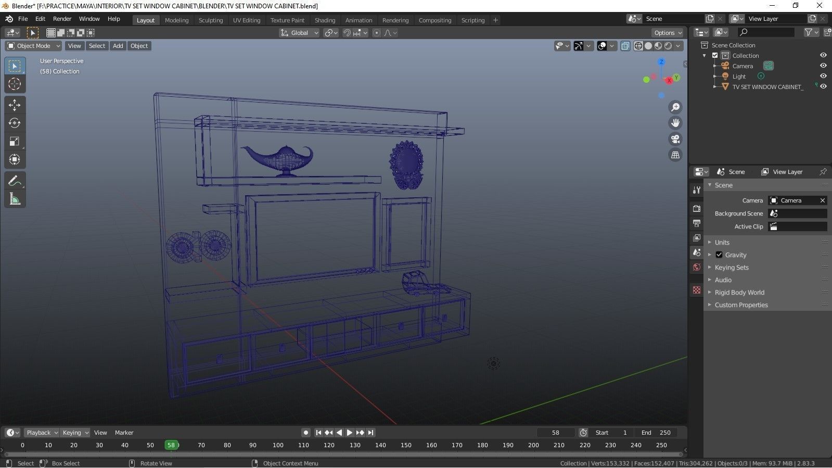Click the Blender logo menu icon
Viewport: 832px width, 468px height.
pyautogui.click(x=9, y=19)
